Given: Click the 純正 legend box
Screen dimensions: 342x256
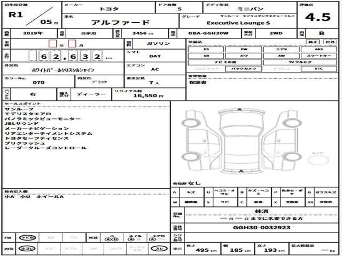Looking at the screenshot, I should (313, 42).
